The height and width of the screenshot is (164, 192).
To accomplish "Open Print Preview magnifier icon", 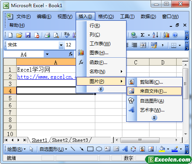I will tap(56, 35).
